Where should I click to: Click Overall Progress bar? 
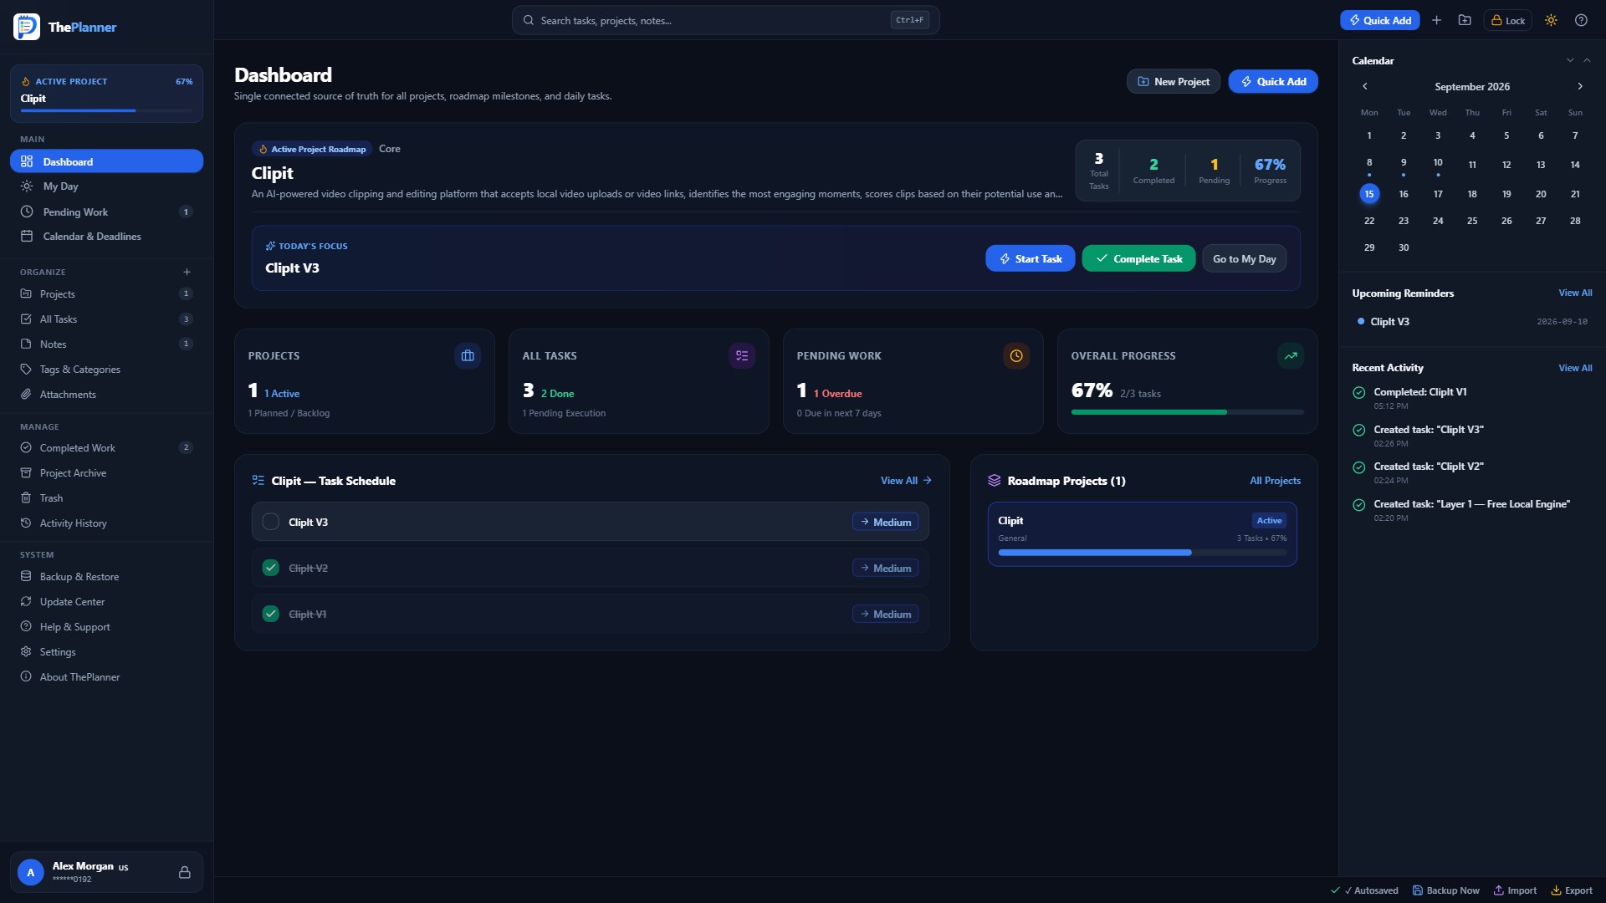[1187, 412]
